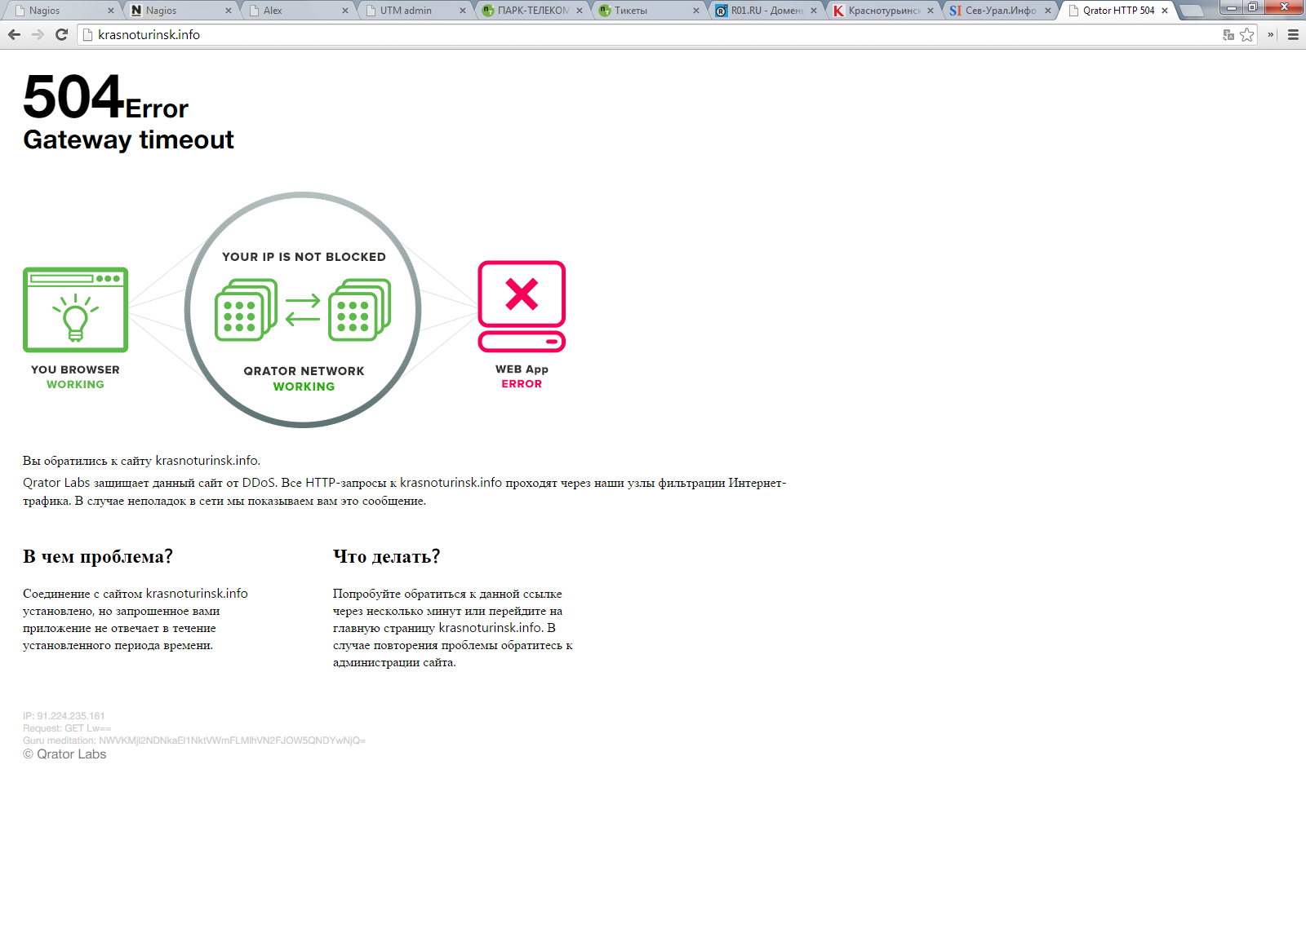1306x946 pixels.
Task: Switch to the R01.RU Домены tab
Action: pos(766,11)
